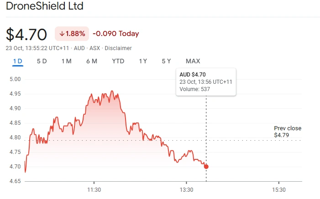This screenshot has width=320, height=199.
Task: Click the Prev close $4.79 label
Action: coord(288,132)
